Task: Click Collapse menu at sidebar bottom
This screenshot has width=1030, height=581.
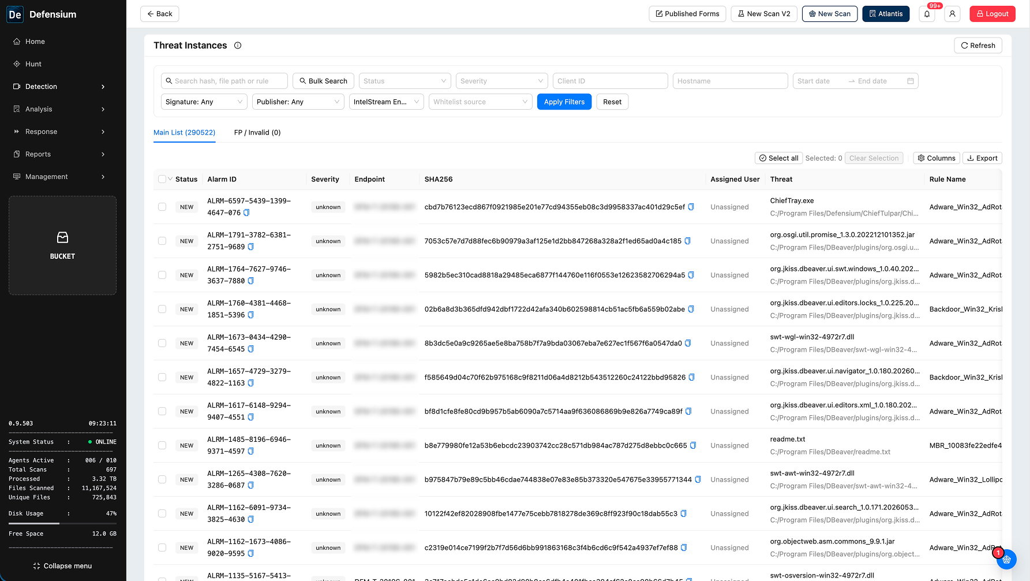Action: pos(62,566)
